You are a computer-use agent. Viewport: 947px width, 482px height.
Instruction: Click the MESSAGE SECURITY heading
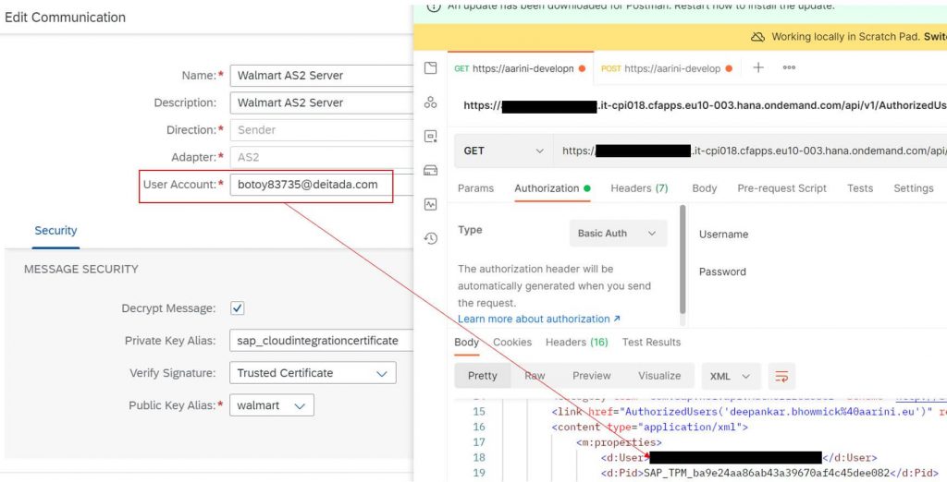81,269
